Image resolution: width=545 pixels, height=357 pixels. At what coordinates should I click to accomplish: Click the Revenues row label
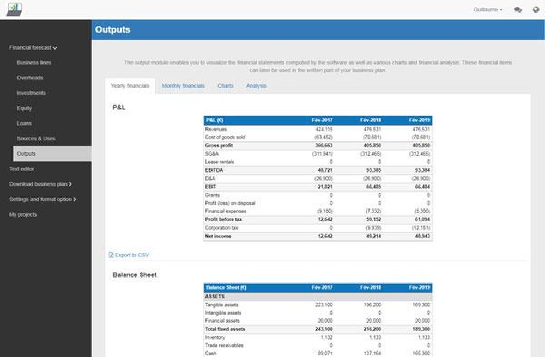(216, 129)
